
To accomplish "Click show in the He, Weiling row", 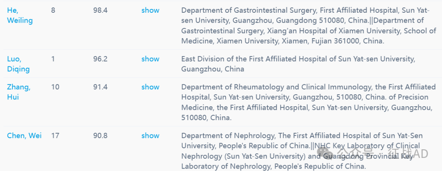I will click(x=150, y=11).
